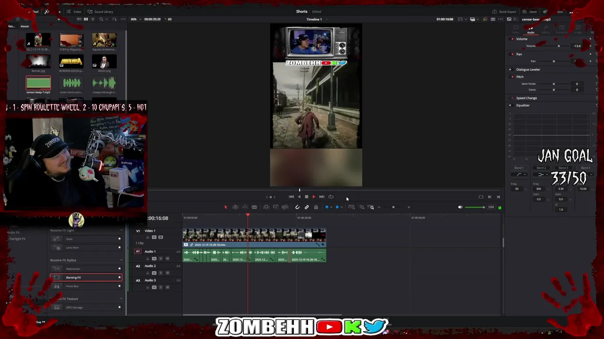604x339 pixels.
Task: Zoom in timeline with plus button
Action: point(409,207)
